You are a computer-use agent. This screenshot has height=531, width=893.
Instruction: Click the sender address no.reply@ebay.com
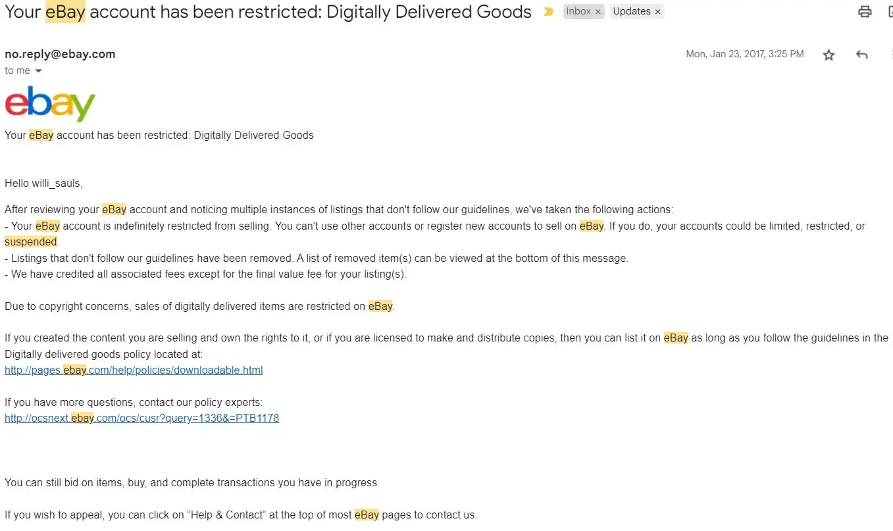[x=60, y=55]
